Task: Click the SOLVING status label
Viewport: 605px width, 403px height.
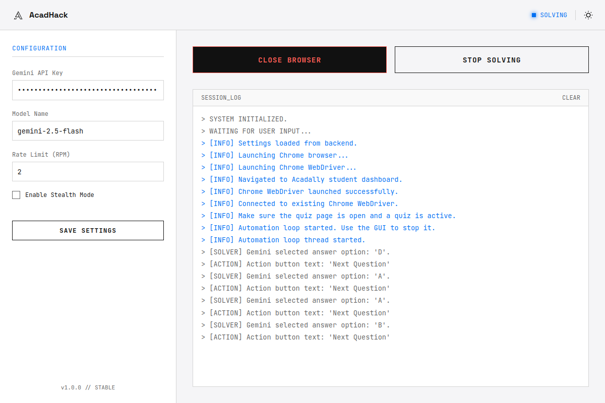Action: click(553, 15)
